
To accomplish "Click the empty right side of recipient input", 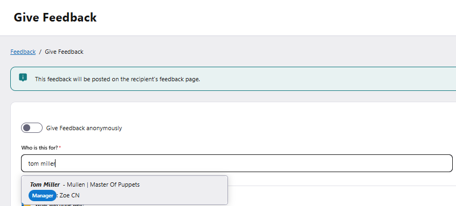I will [x=349, y=164].
